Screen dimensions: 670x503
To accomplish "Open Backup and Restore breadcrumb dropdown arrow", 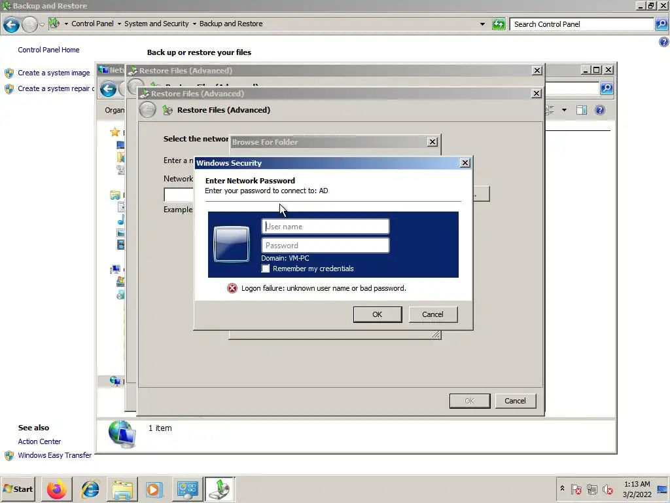I will 194,24.
